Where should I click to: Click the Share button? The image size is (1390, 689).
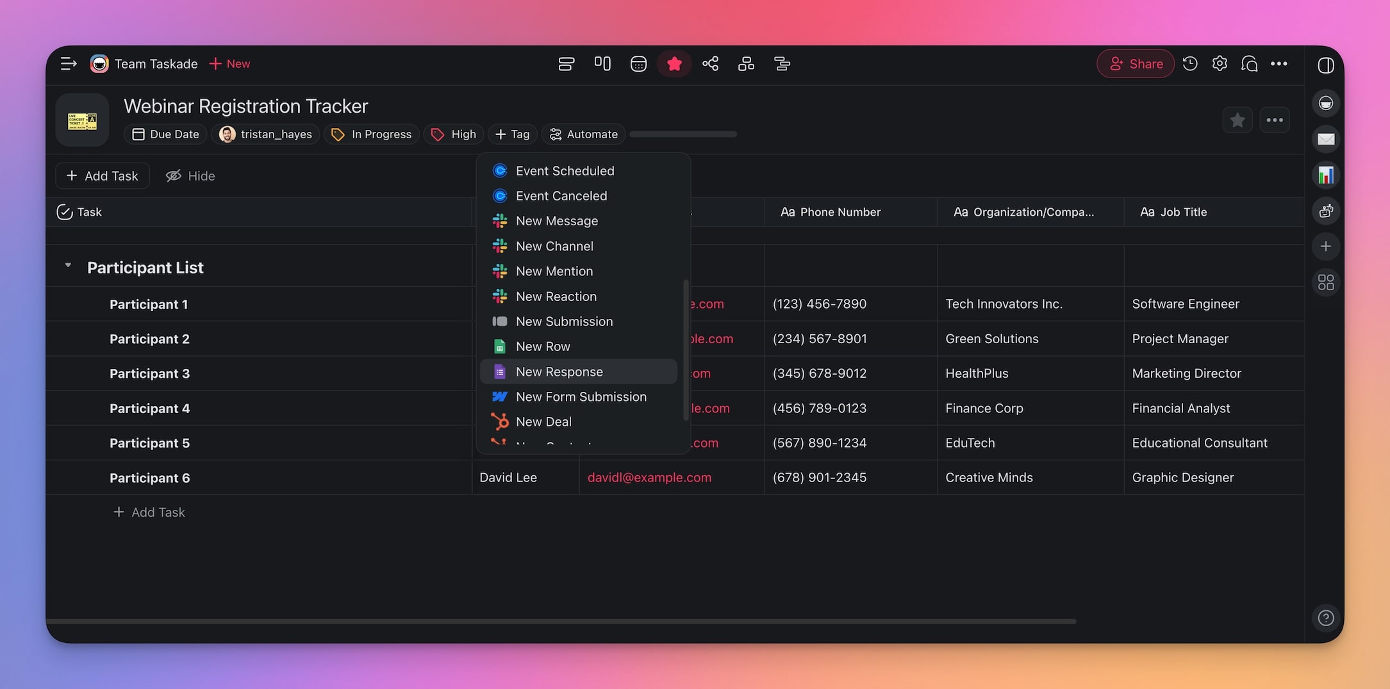(x=1135, y=63)
